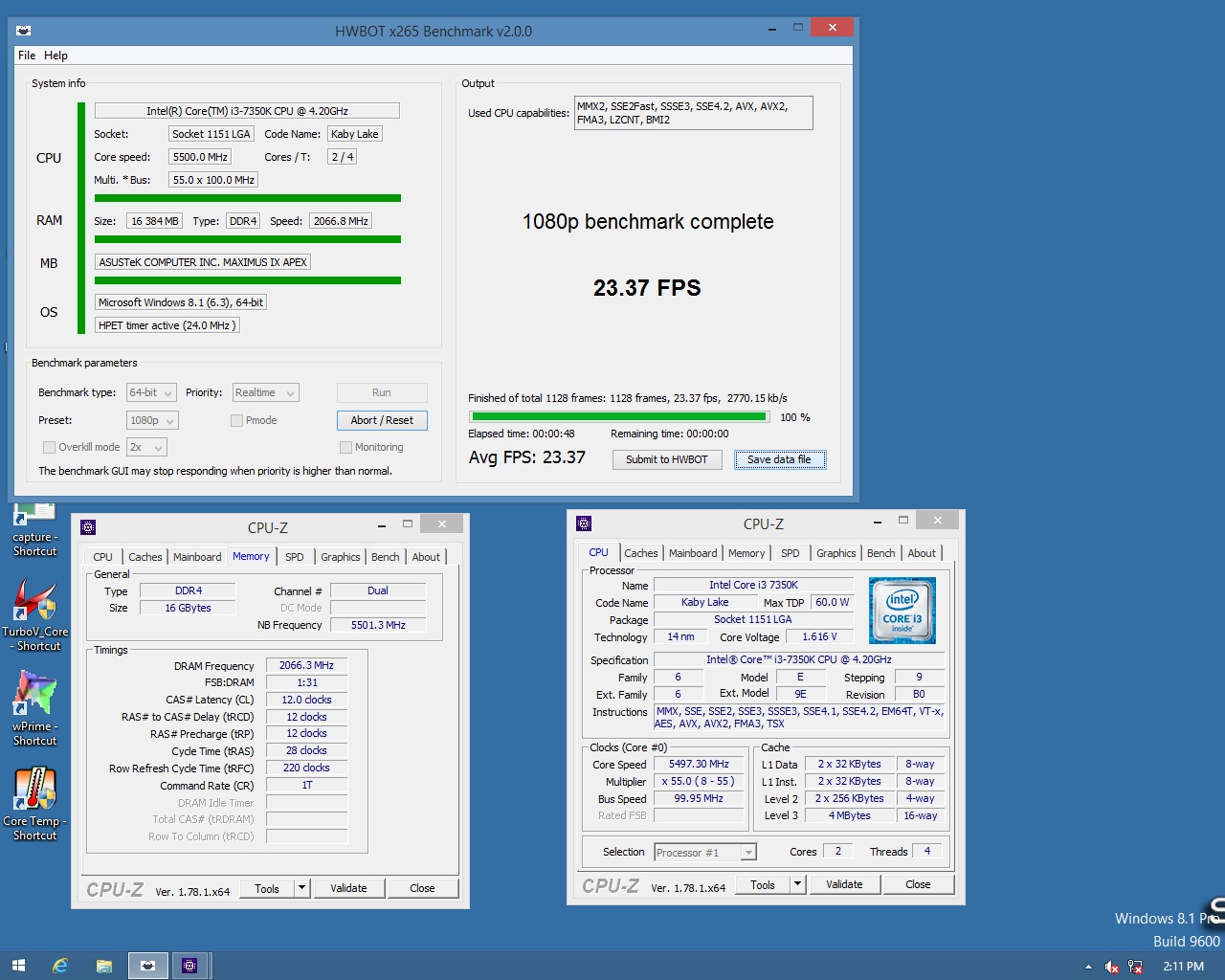The image size is (1225, 980).
Task: Open Priority Realtime dropdown
Action: 265,392
